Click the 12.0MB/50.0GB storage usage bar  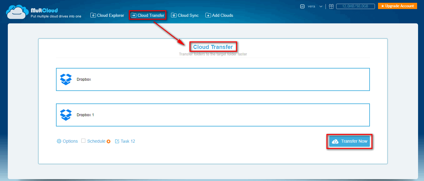(x=356, y=6)
